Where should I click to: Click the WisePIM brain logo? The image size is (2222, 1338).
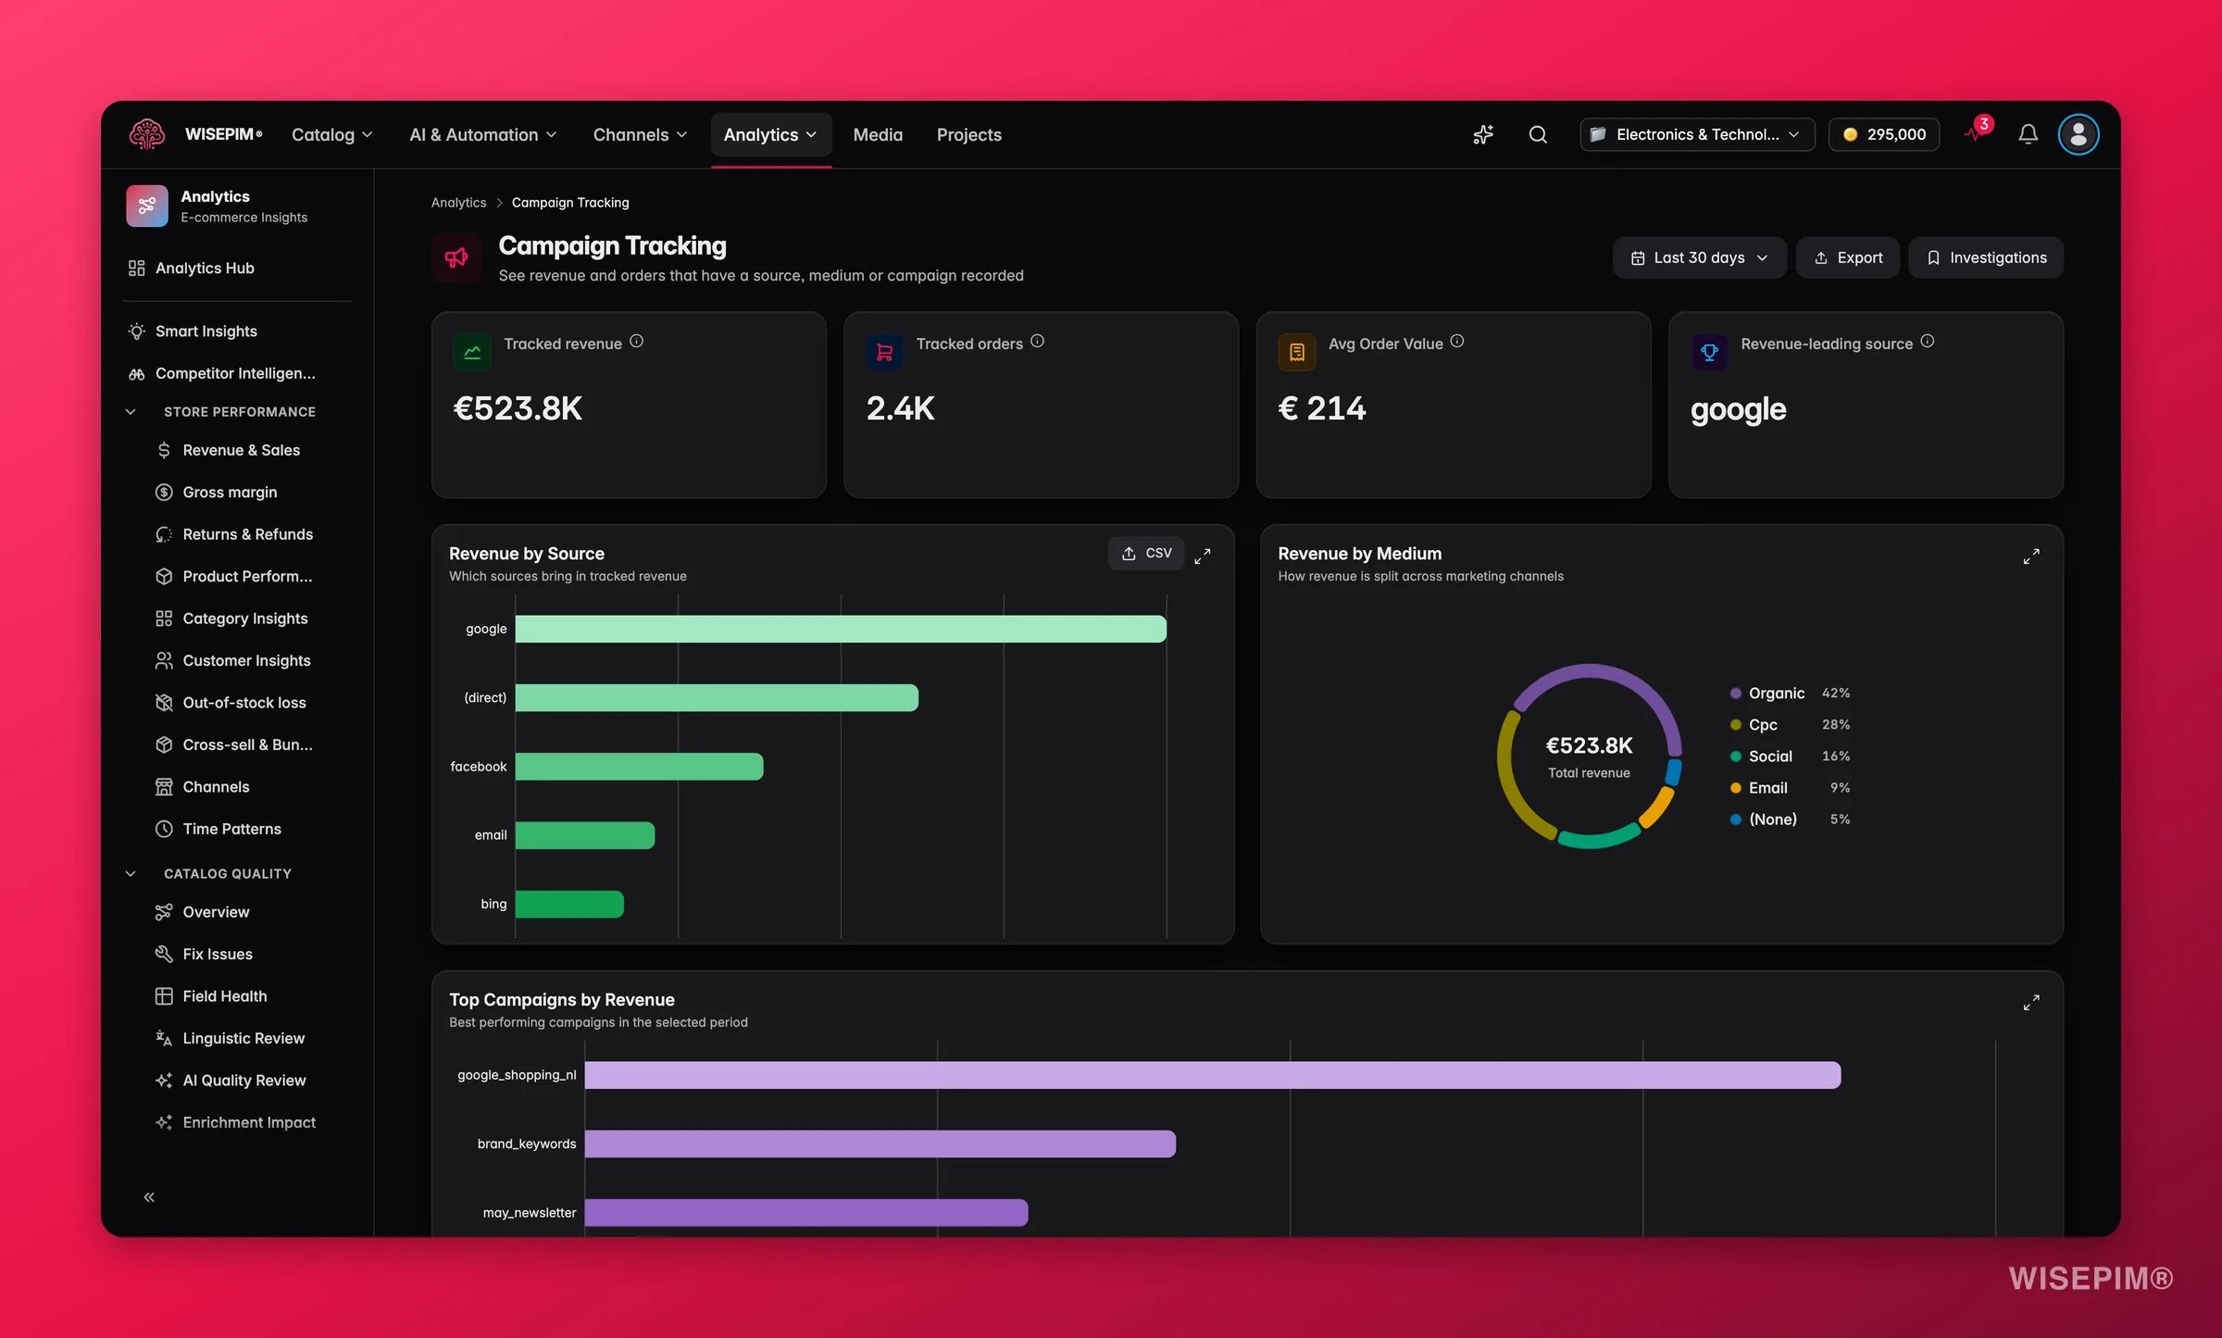click(x=147, y=134)
